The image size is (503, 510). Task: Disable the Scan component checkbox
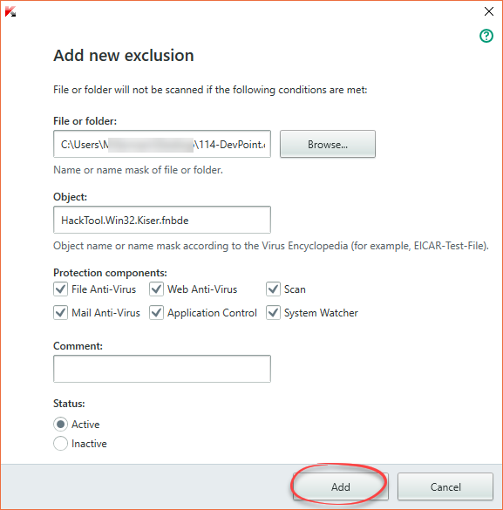point(273,289)
